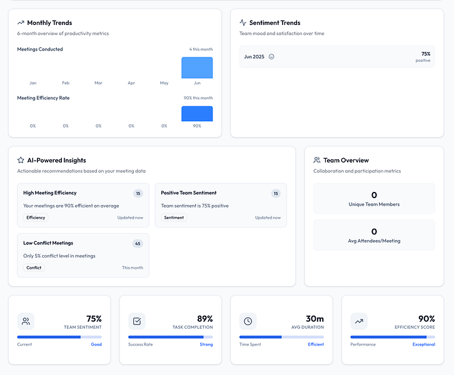
Task: Click the Team Overview people icon
Action: tap(317, 160)
